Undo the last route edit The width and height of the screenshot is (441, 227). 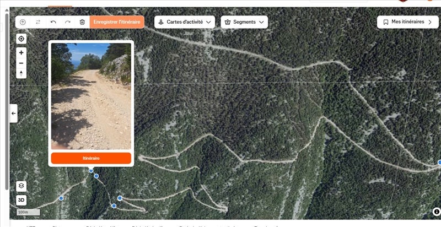pos(53,22)
